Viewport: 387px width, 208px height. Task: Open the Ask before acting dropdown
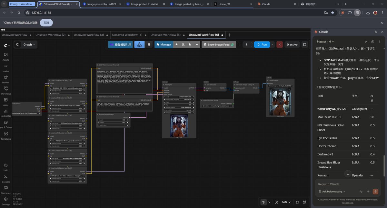tap(332, 192)
